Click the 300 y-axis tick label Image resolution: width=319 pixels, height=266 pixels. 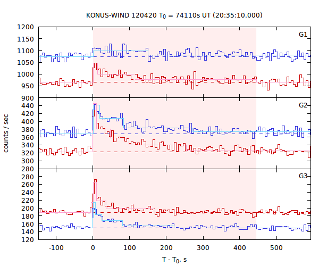pos(28,161)
